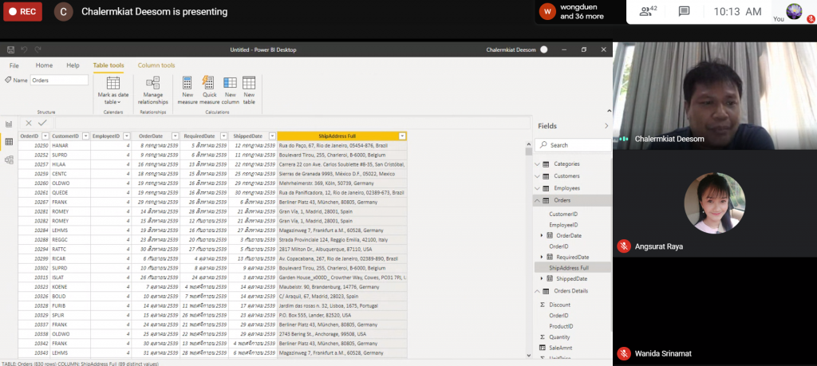
Task: Create a New table from the ribbon
Action: point(249,90)
